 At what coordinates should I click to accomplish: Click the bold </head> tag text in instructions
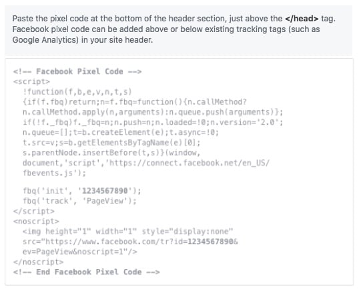point(302,19)
